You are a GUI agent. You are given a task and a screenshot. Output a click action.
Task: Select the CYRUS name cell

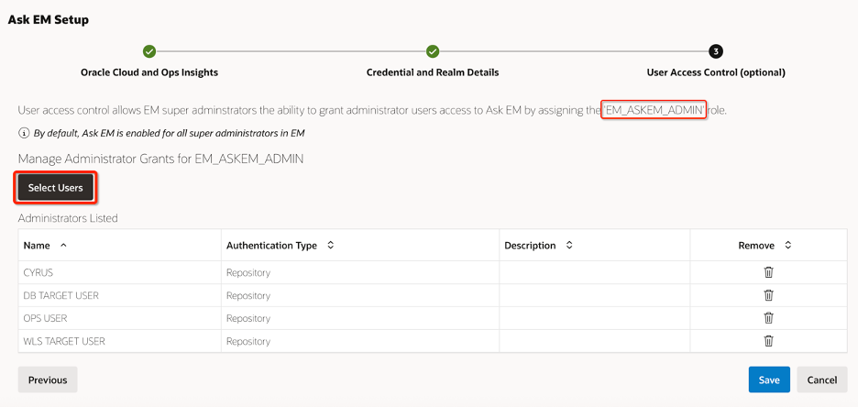click(38, 272)
